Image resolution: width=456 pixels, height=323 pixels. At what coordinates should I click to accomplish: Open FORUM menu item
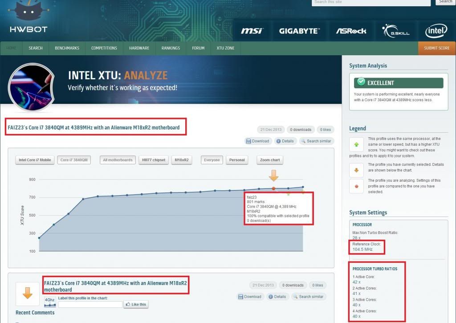tap(198, 48)
